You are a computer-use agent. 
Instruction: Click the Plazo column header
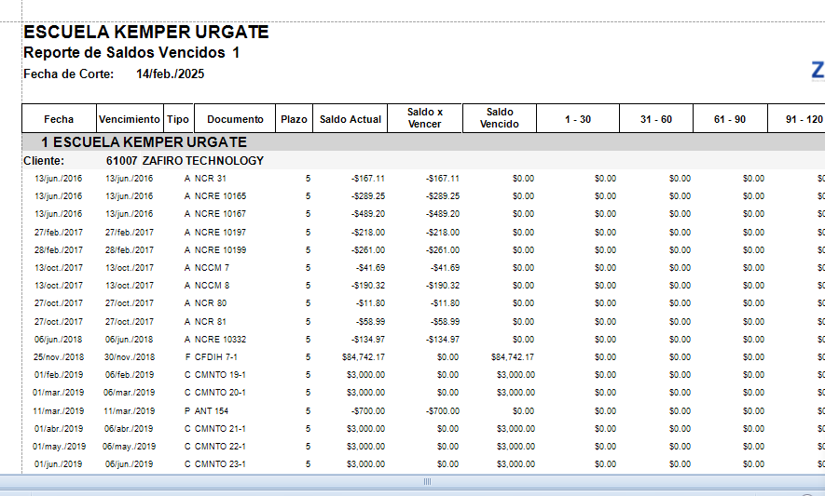click(295, 119)
